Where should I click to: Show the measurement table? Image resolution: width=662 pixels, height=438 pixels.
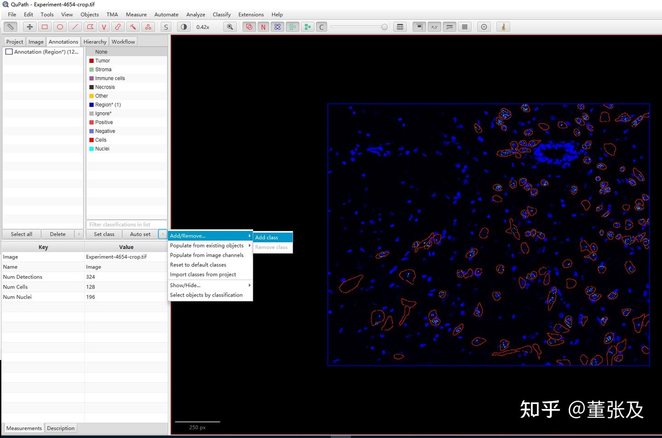400,27
